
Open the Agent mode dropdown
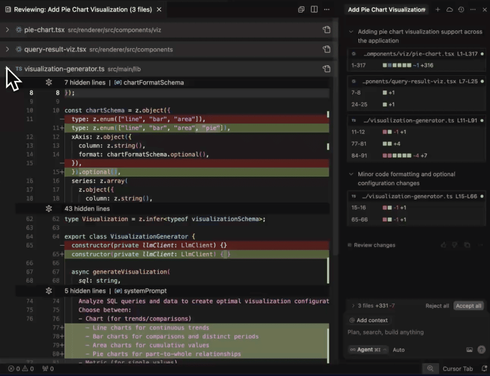(x=368, y=350)
